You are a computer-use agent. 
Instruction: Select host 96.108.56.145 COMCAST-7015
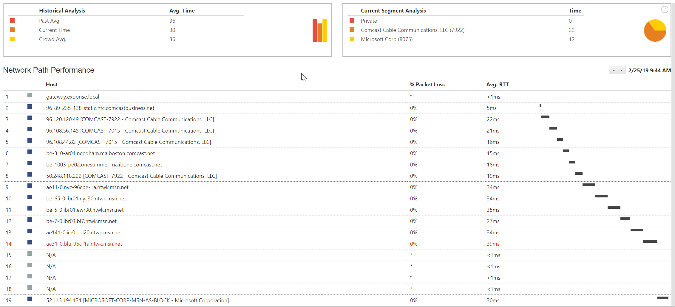click(130, 131)
